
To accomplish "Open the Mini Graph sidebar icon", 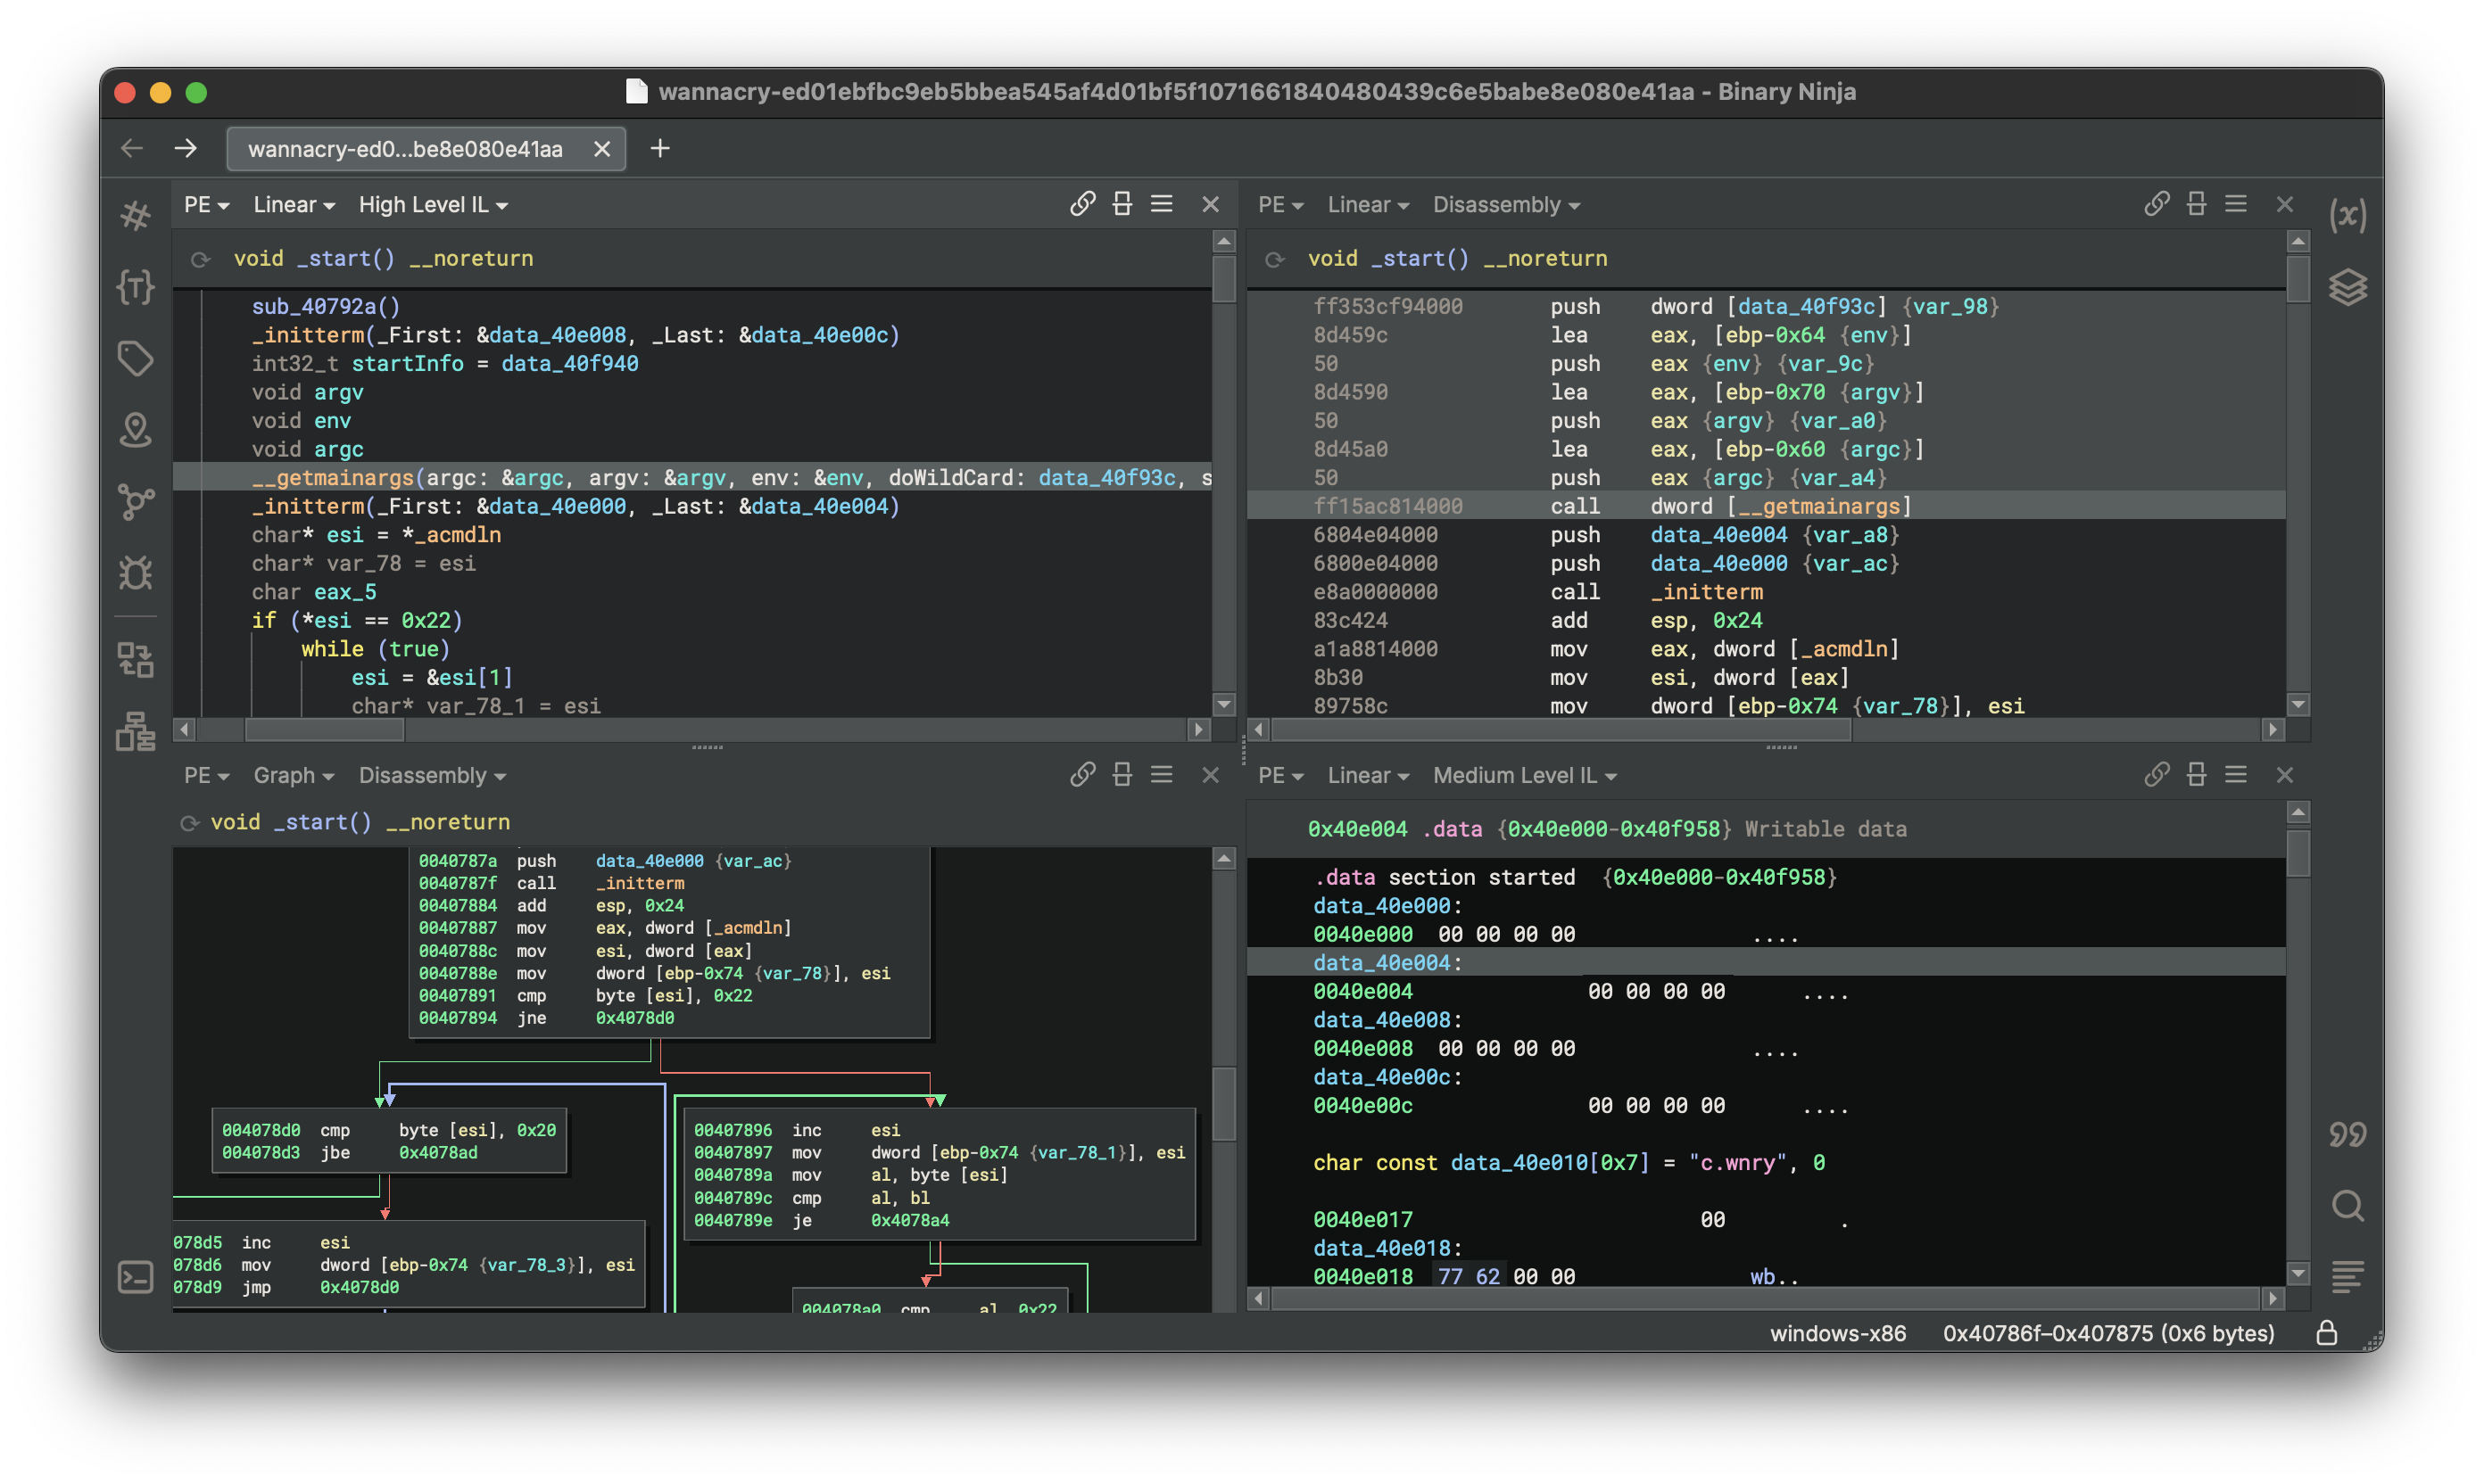I will click(135, 660).
